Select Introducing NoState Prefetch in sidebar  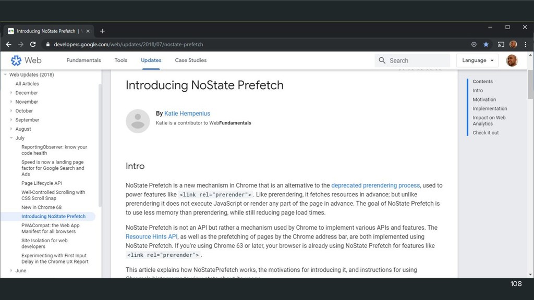point(54,216)
